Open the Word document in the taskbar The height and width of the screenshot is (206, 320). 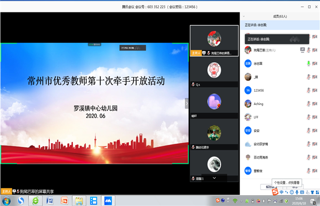(50, 200)
